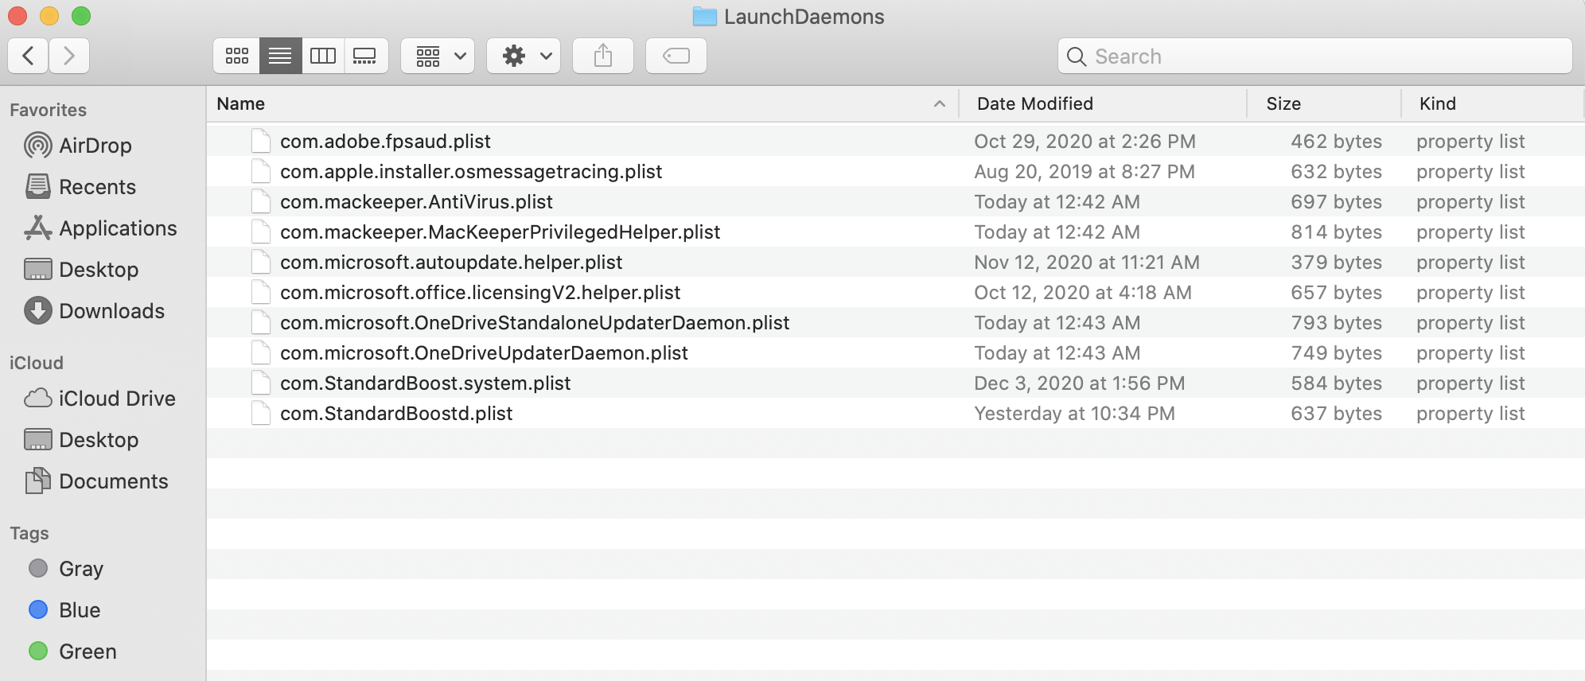This screenshot has height=681, width=1585.
Task: Switch to gallery view
Action: [x=365, y=56]
